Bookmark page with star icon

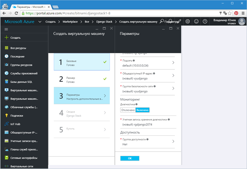(230, 13)
